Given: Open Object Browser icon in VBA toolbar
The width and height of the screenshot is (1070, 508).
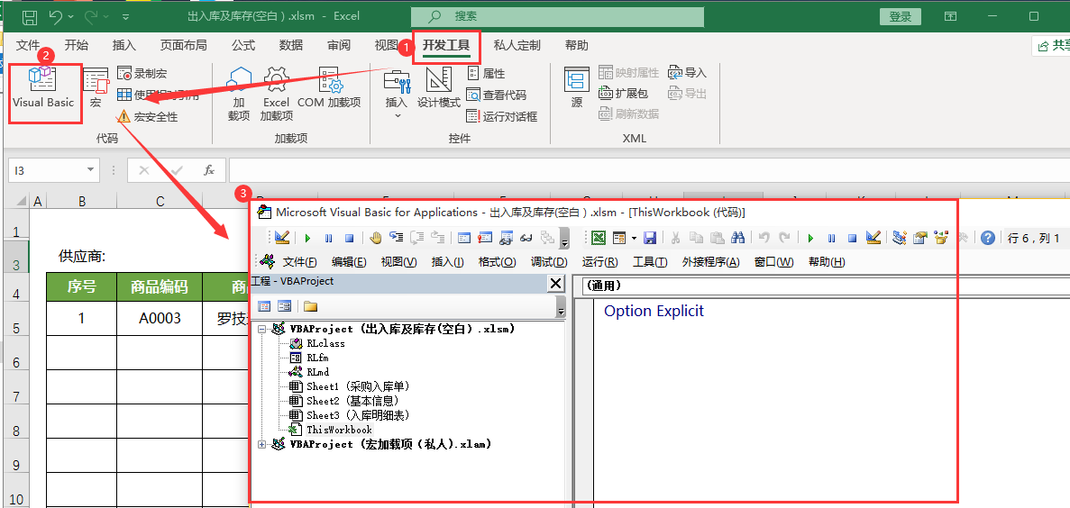Looking at the screenshot, I should click(x=942, y=238).
